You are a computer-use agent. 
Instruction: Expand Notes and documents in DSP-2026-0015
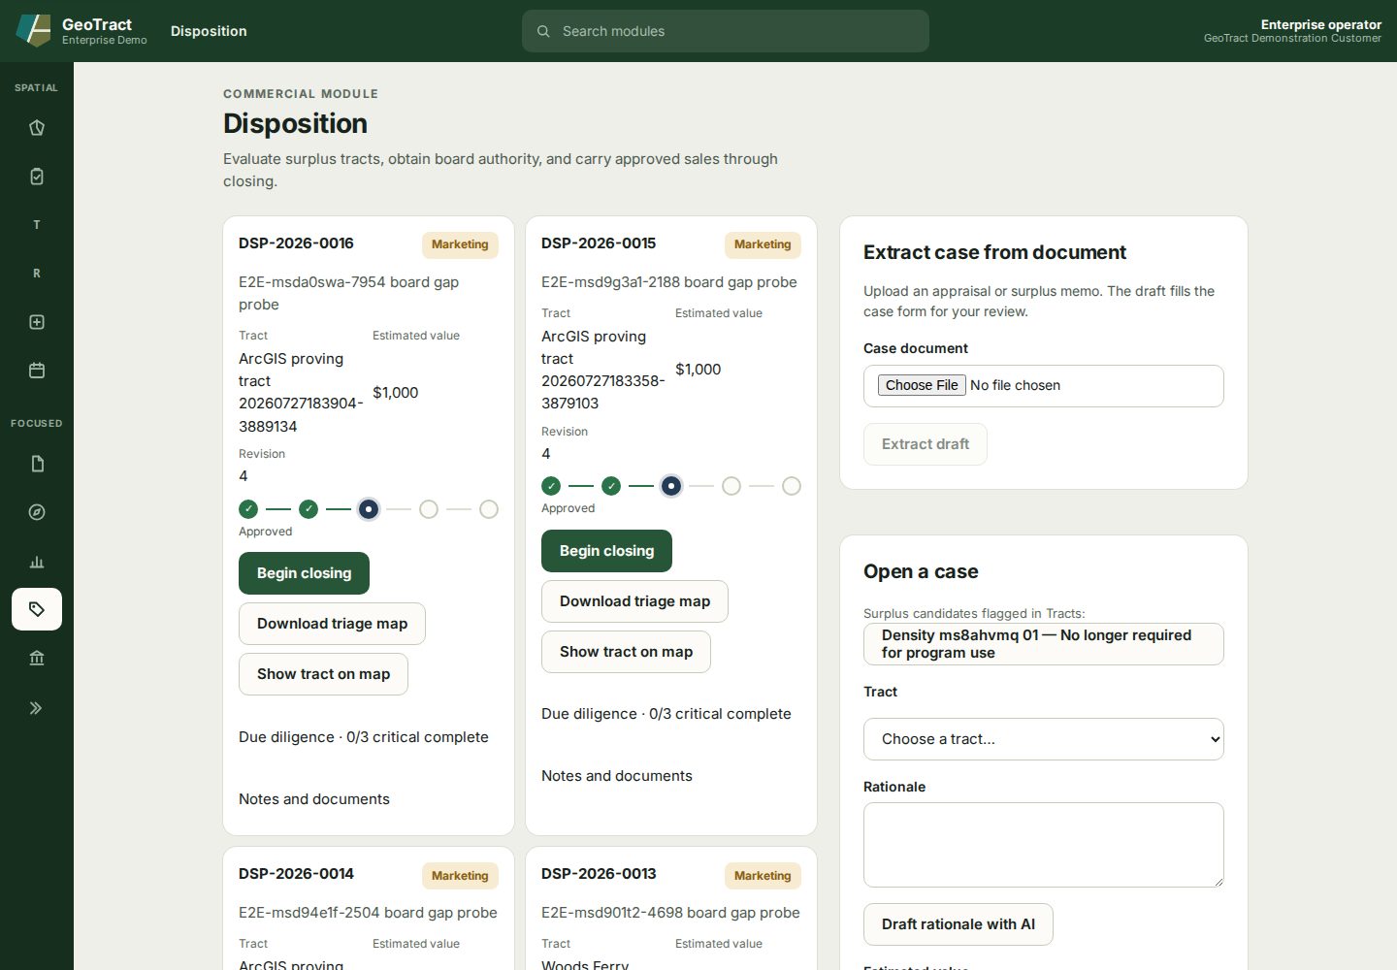pyautogui.click(x=617, y=776)
